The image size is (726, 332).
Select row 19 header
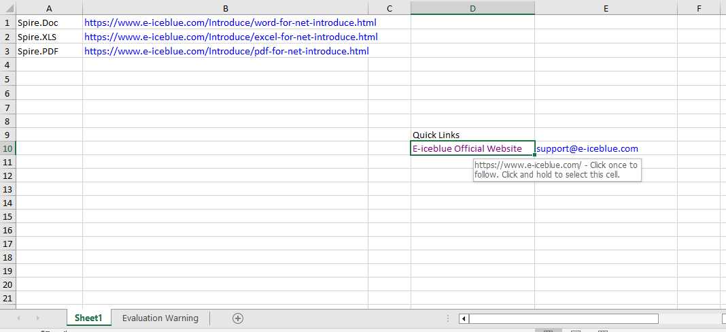(7, 271)
